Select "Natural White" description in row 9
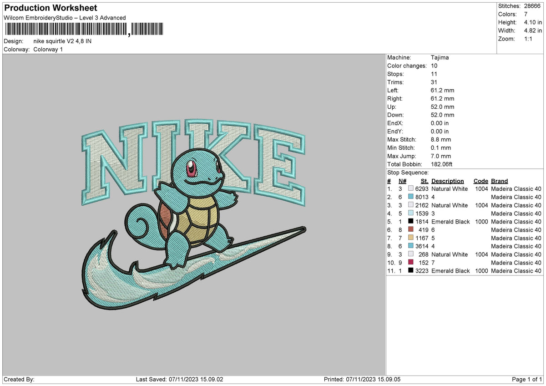Screen dimensions: 546x386 [x=450, y=254]
